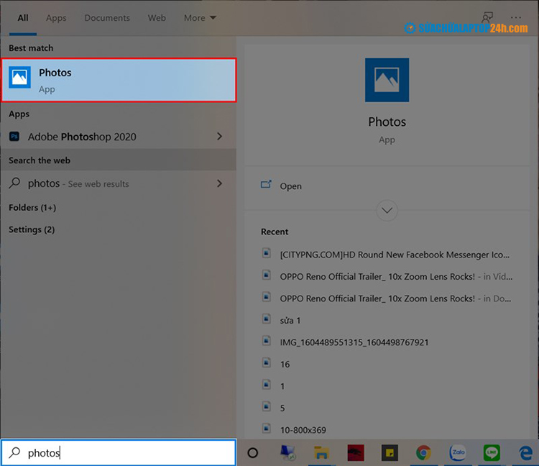This screenshot has width=539, height=466.
Task: Select Adobe Photoshop 2020 result
Action: coord(119,137)
